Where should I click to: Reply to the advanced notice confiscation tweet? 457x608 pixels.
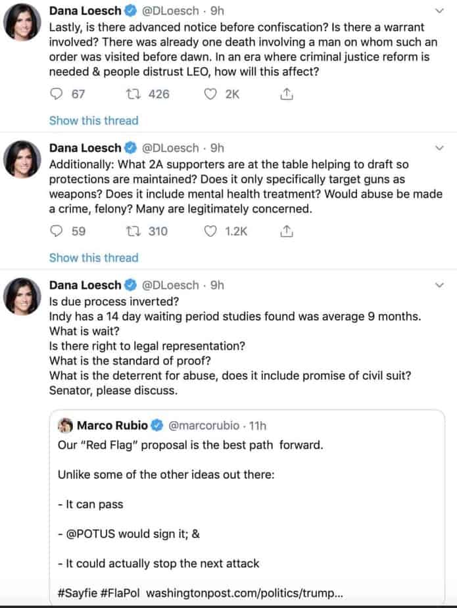pyautogui.click(x=57, y=94)
